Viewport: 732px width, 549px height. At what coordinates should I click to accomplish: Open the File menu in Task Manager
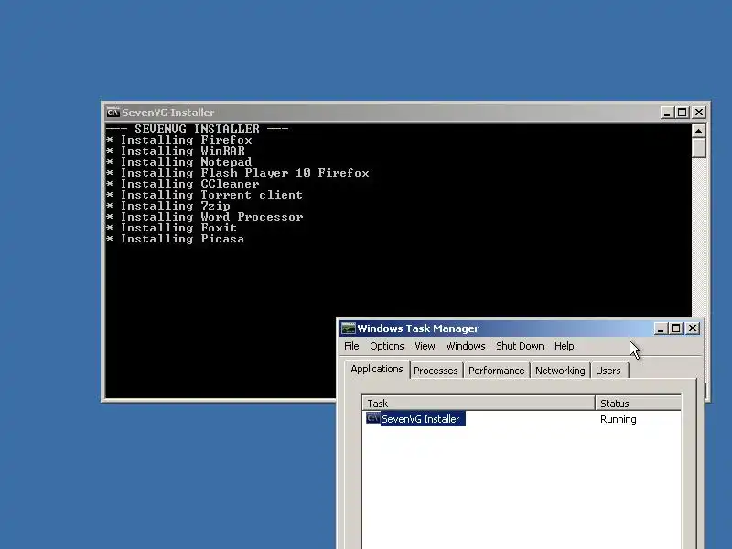pyautogui.click(x=351, y=346)
